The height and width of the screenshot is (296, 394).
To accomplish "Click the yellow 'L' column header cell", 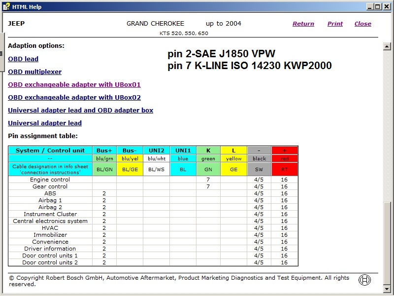I will click(233, 150).
